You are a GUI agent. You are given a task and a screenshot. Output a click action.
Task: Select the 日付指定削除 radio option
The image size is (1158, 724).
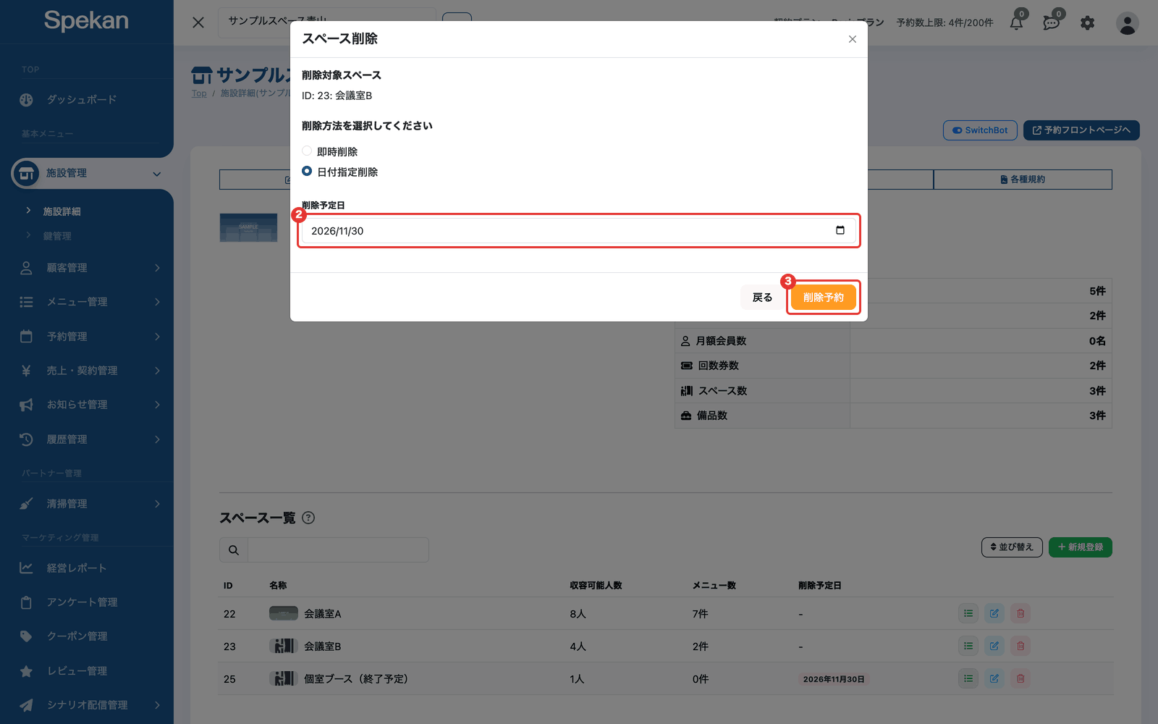pyautogui.click(x=307, y=172)
